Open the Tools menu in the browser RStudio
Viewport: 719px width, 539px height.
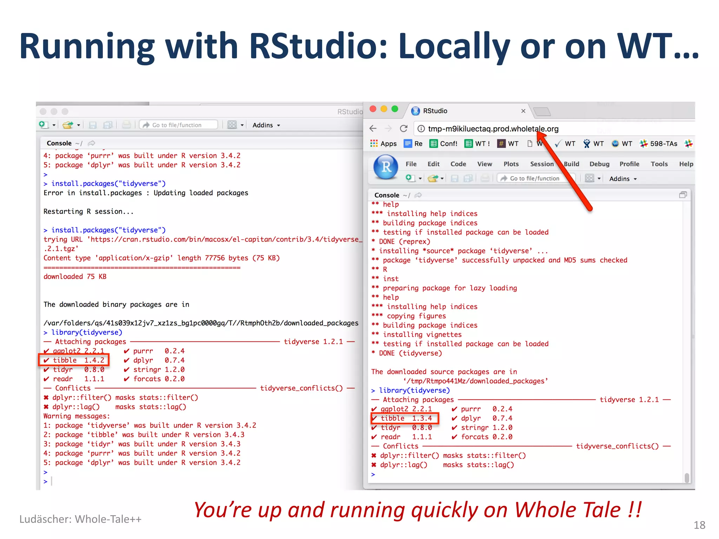click(659, 164)
